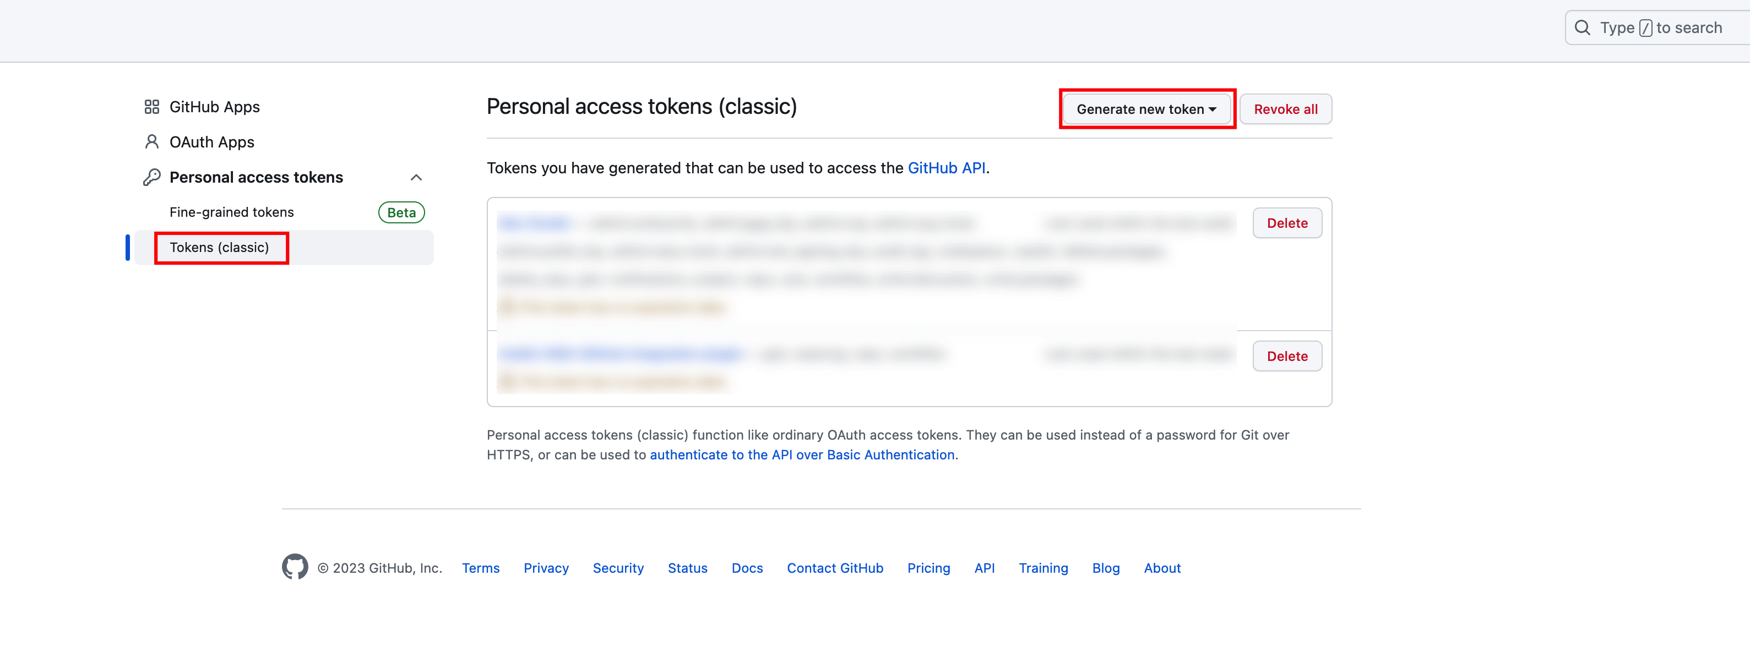
Task: Click the search magnifier icon
Action: tap(1583, 27)
